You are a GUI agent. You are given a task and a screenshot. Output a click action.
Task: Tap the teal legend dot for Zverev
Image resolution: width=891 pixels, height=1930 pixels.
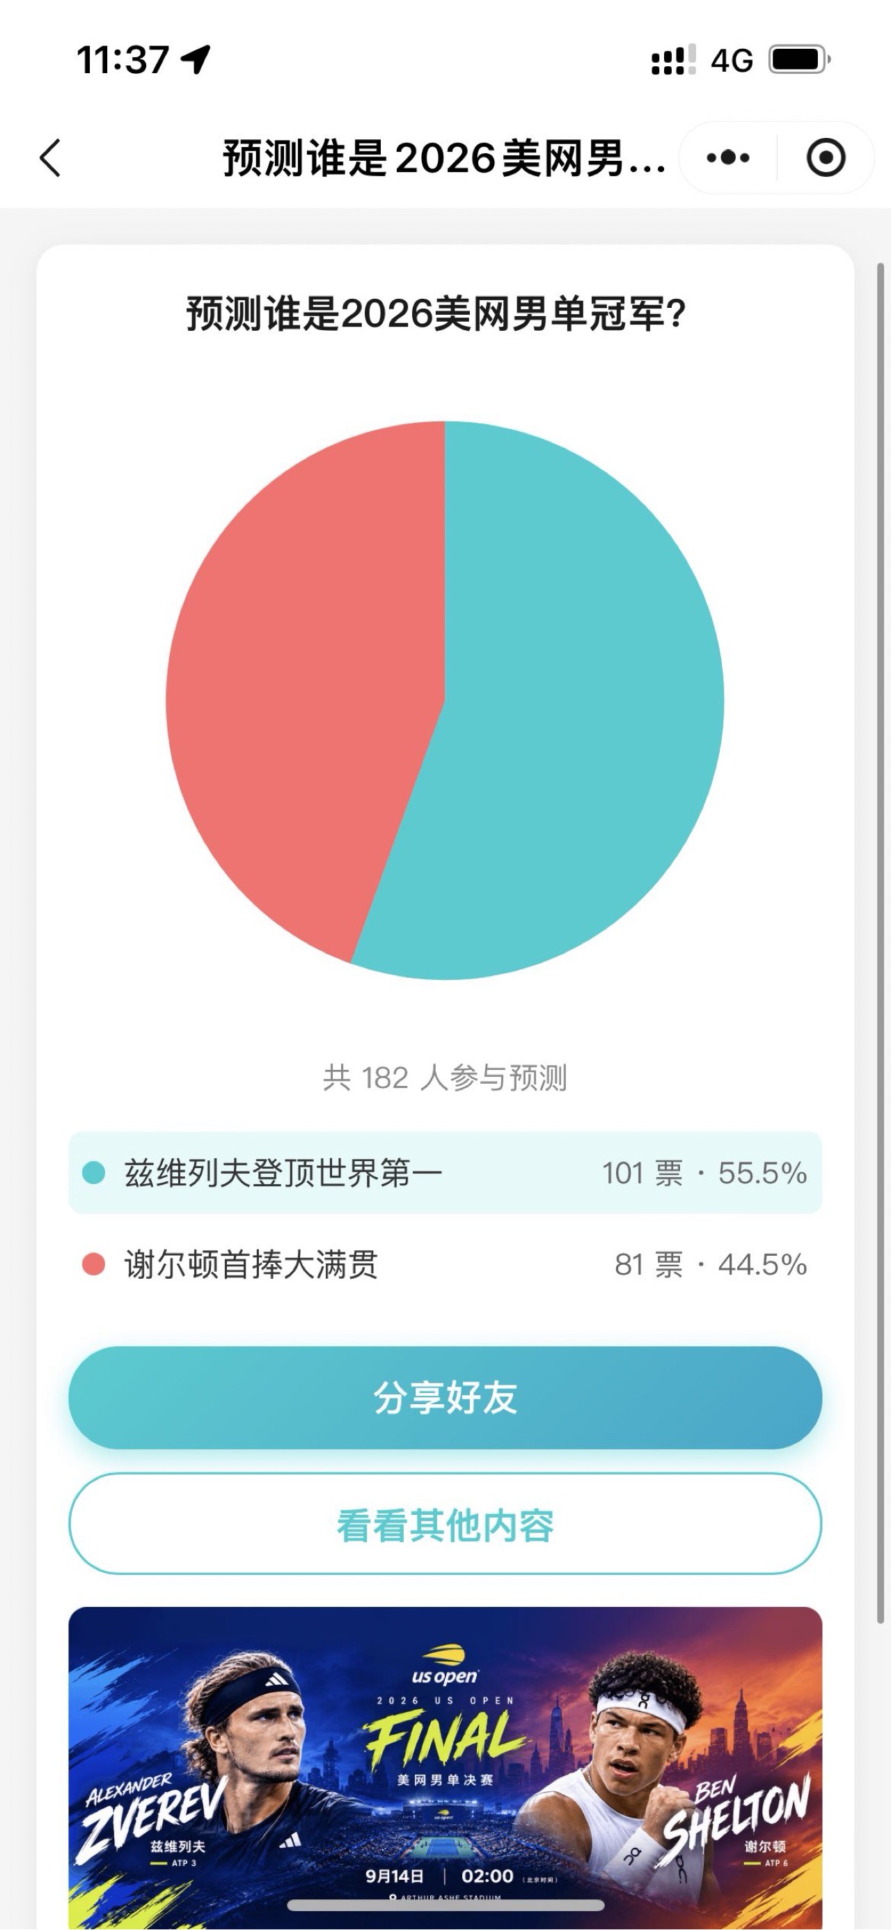coord(93,1172)
